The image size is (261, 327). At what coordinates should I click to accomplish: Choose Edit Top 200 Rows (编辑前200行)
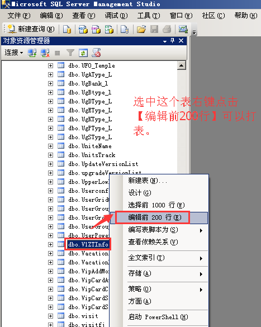tap(159, 218)
